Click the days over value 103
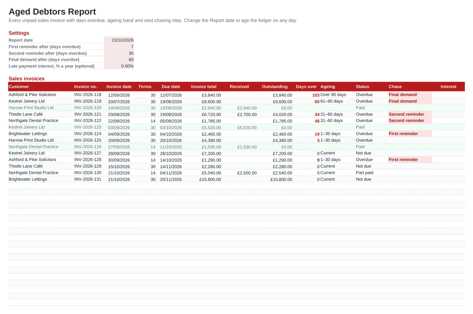The image size is (473, 314). tap(316, 95)
